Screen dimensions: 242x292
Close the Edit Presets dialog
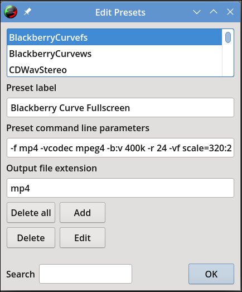tap(230, 12)
